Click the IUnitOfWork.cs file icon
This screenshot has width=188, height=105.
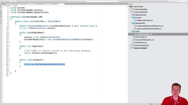pyautogui.click(x=134, y=43)
